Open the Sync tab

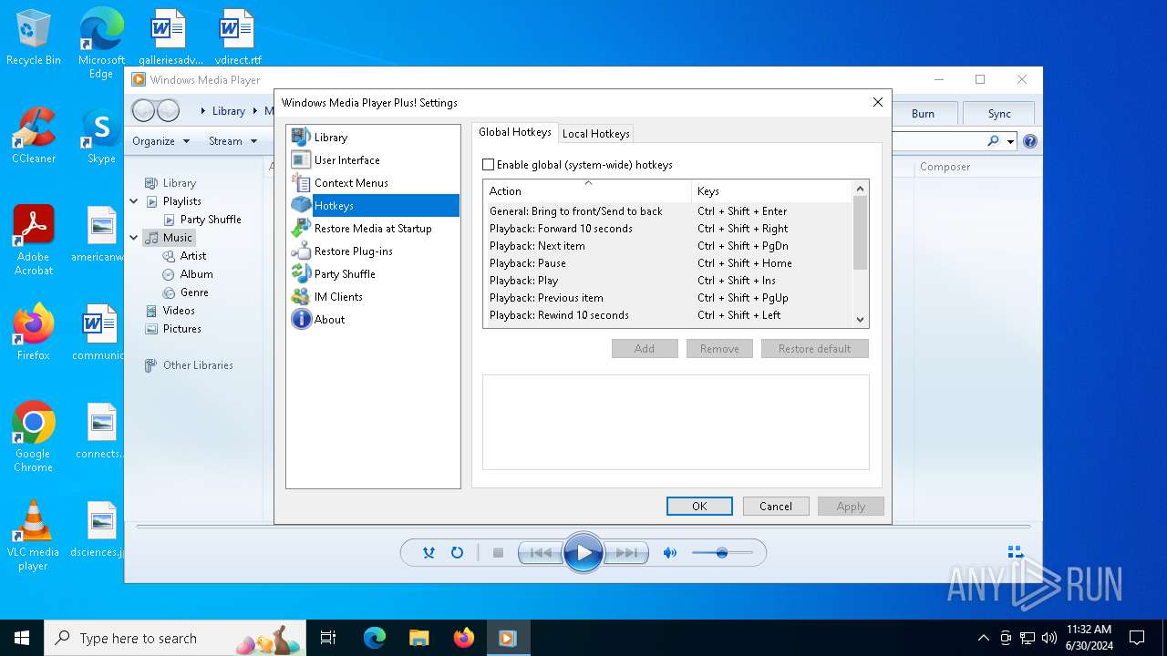click(999, 114)
